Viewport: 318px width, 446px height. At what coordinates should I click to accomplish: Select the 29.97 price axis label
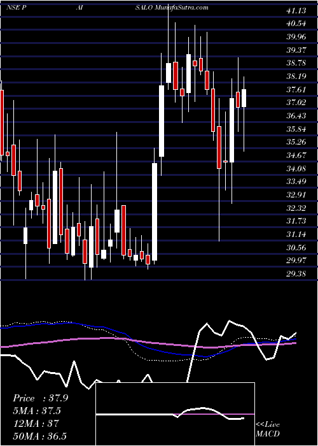(x=296, y=261)
